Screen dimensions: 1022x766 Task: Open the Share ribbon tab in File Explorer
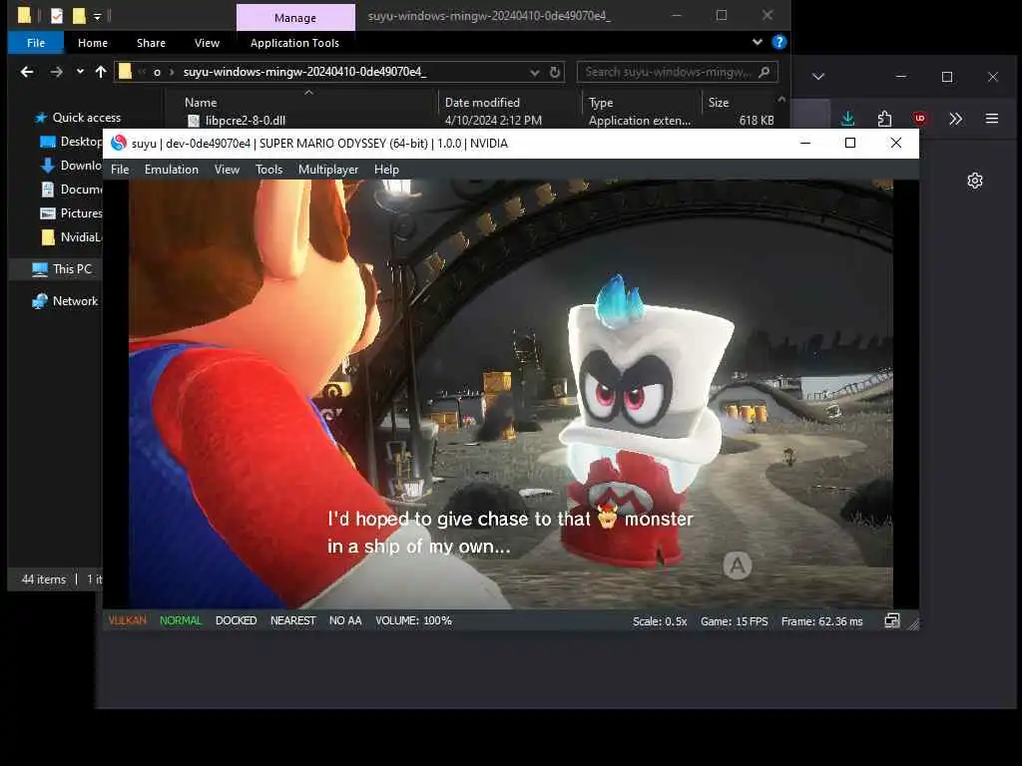click(x=151, y=43)
